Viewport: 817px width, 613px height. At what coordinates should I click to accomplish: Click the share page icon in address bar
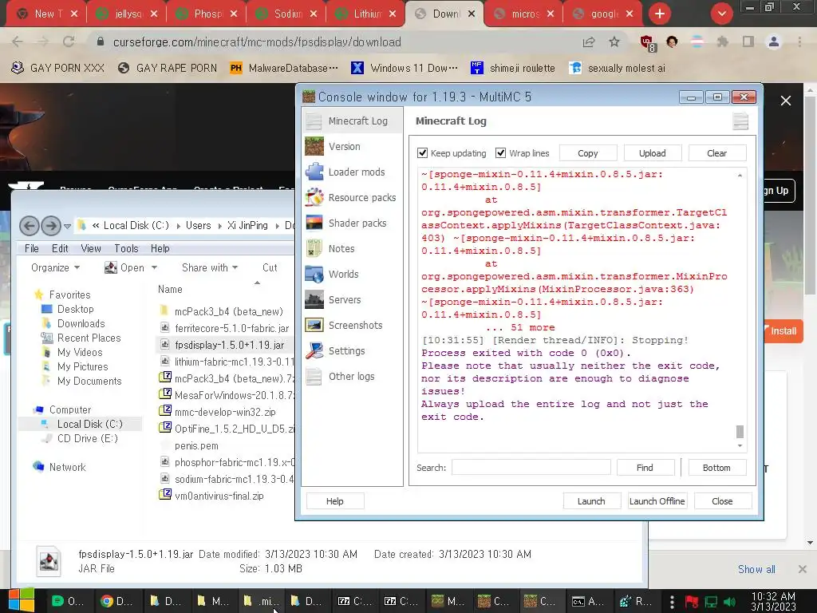pos(589,42)
